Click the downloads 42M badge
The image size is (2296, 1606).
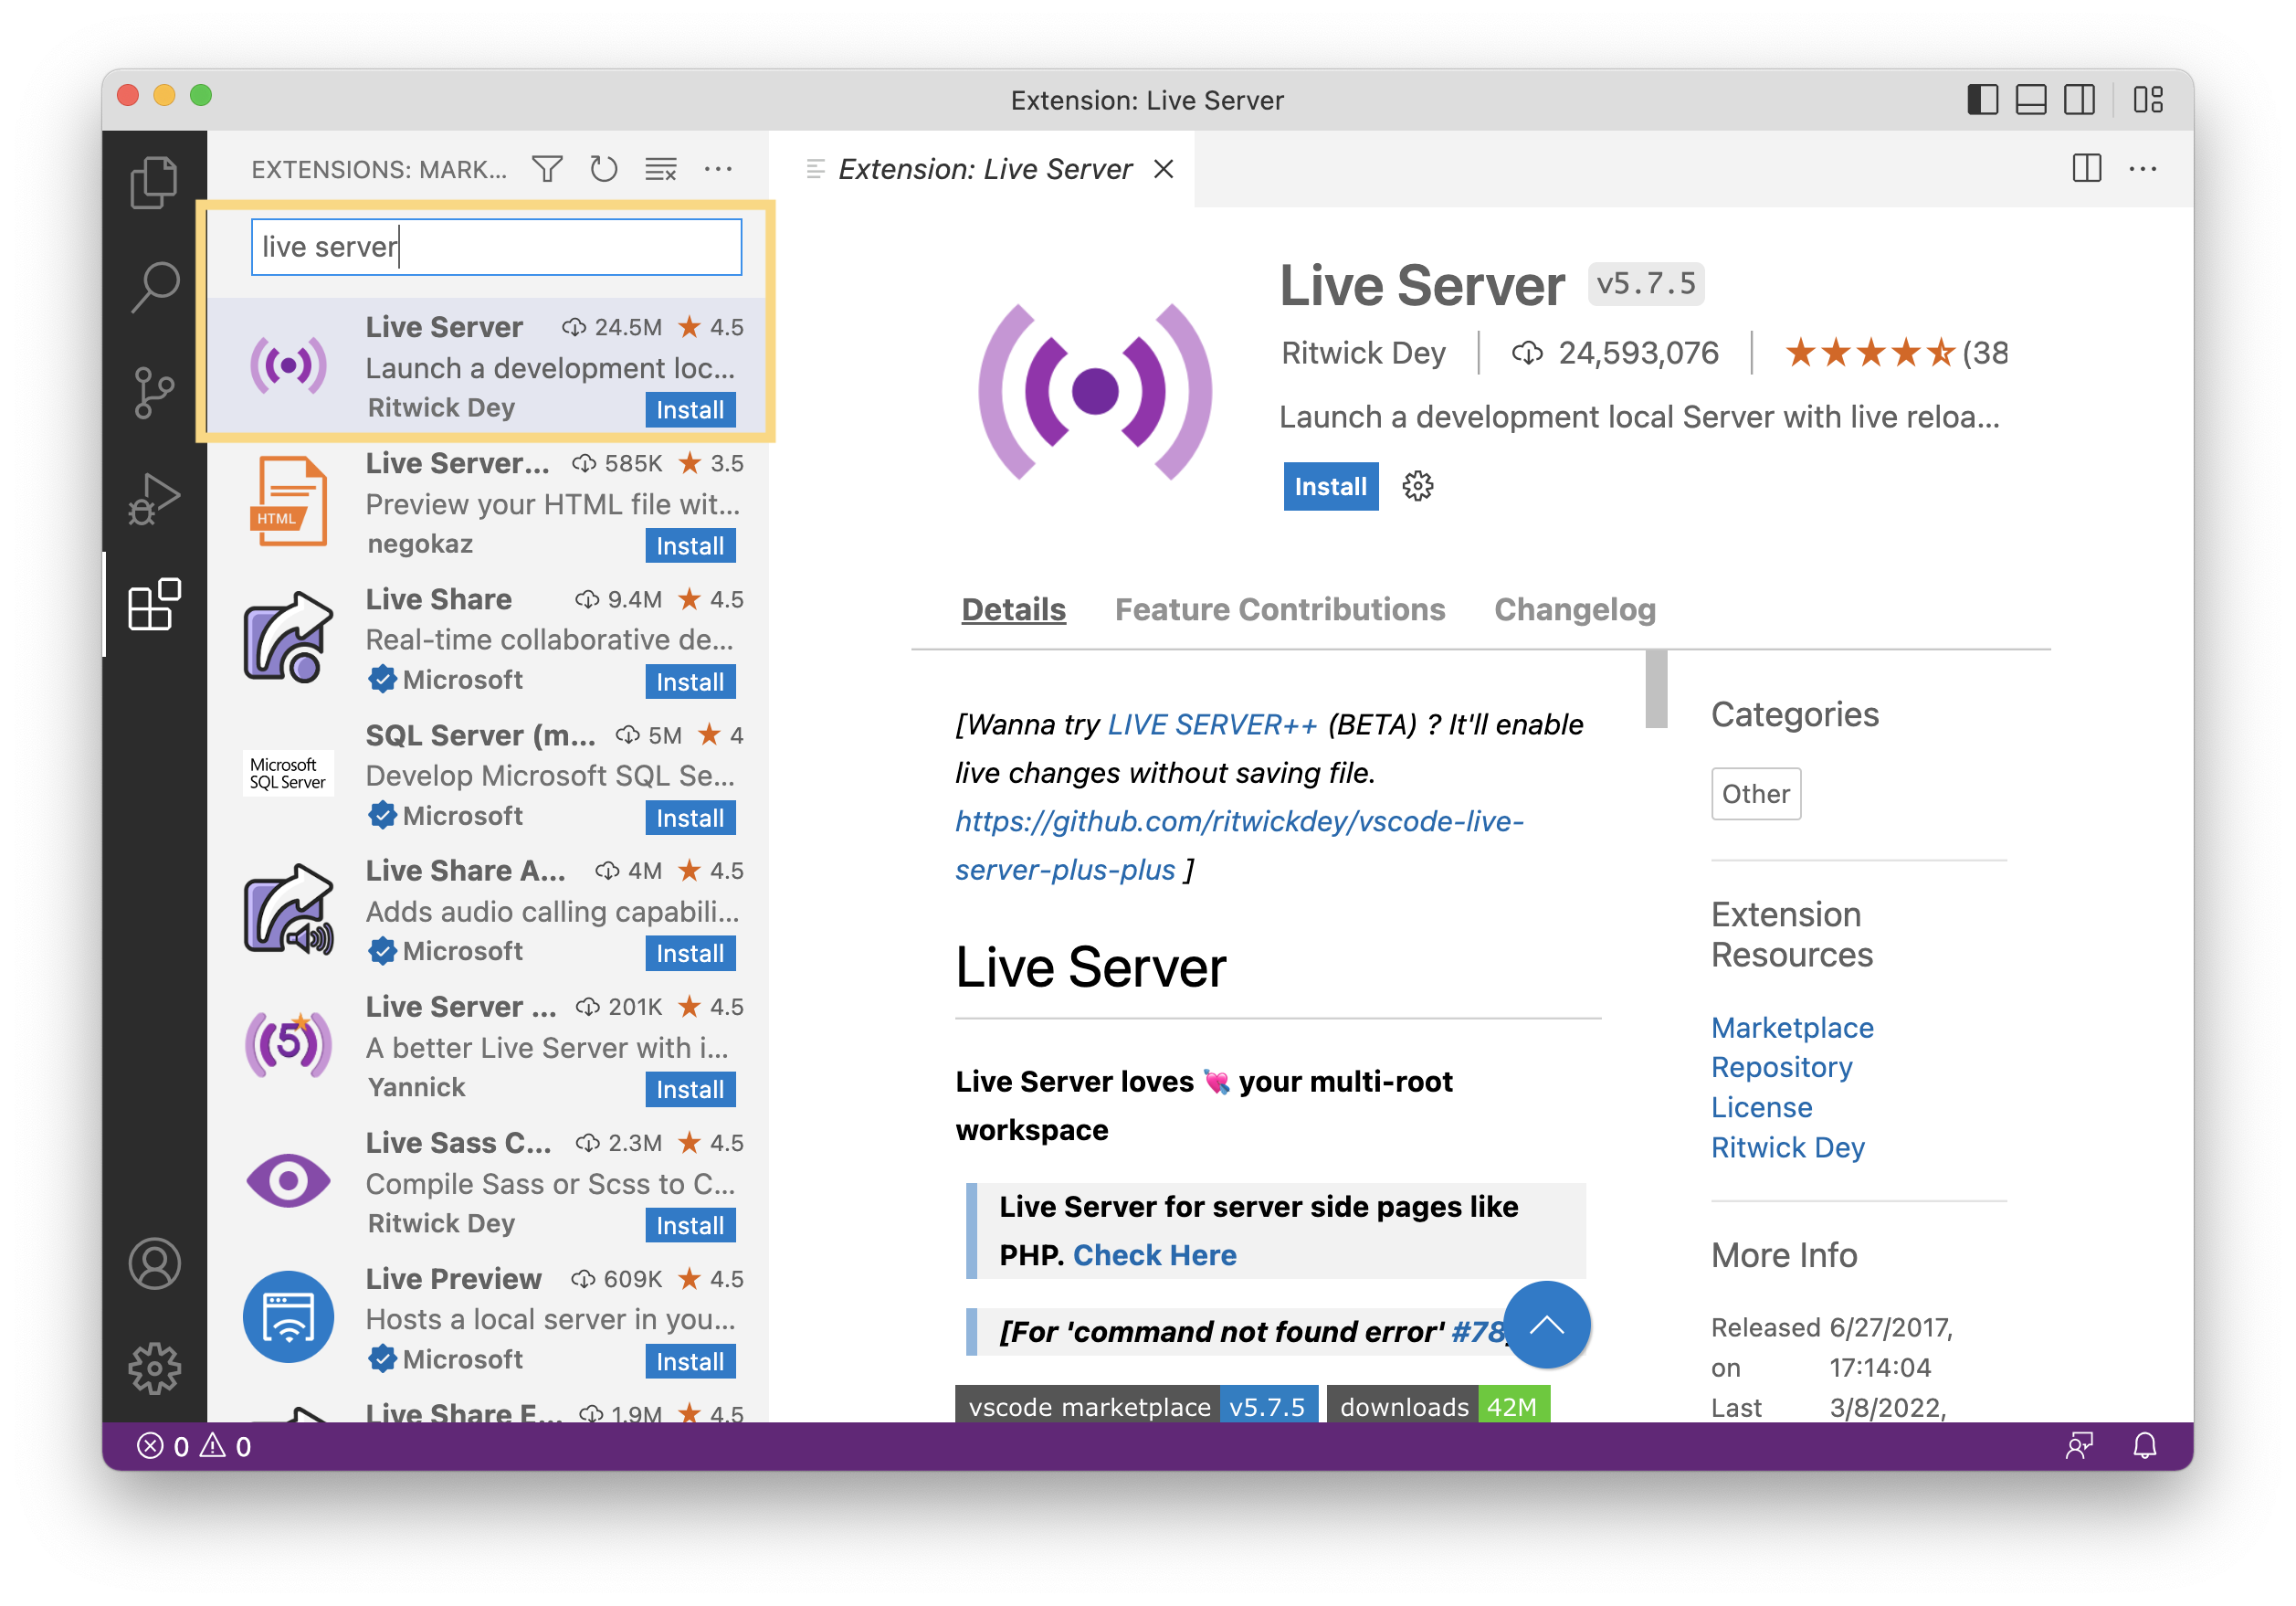click(1438, 1406)
